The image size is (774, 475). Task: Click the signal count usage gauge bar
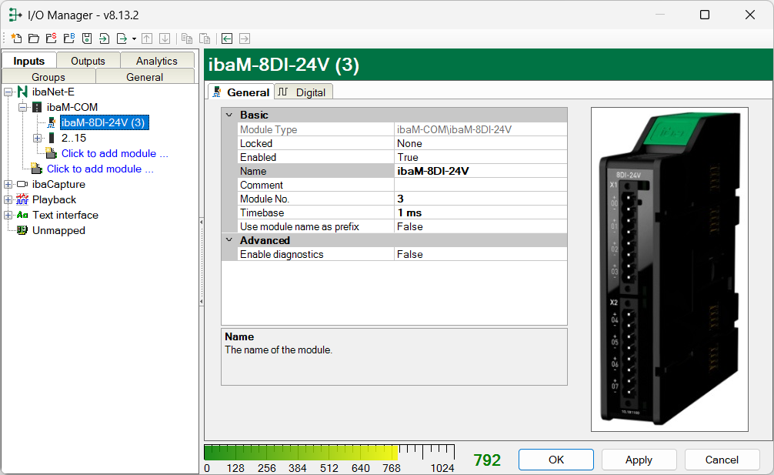coord(329,452)
